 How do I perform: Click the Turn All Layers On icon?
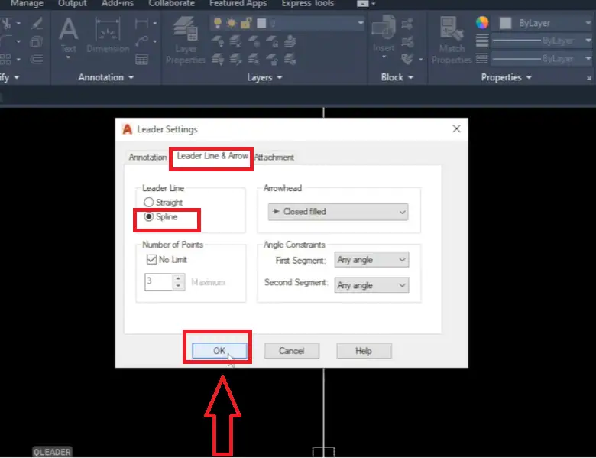(x=218, y=59)
